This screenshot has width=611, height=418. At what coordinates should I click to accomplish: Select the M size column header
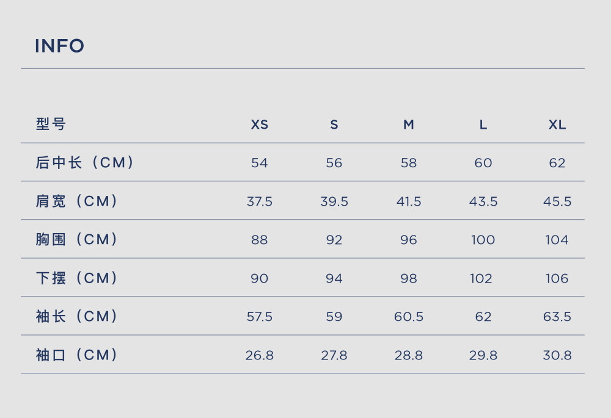point(408,124)
